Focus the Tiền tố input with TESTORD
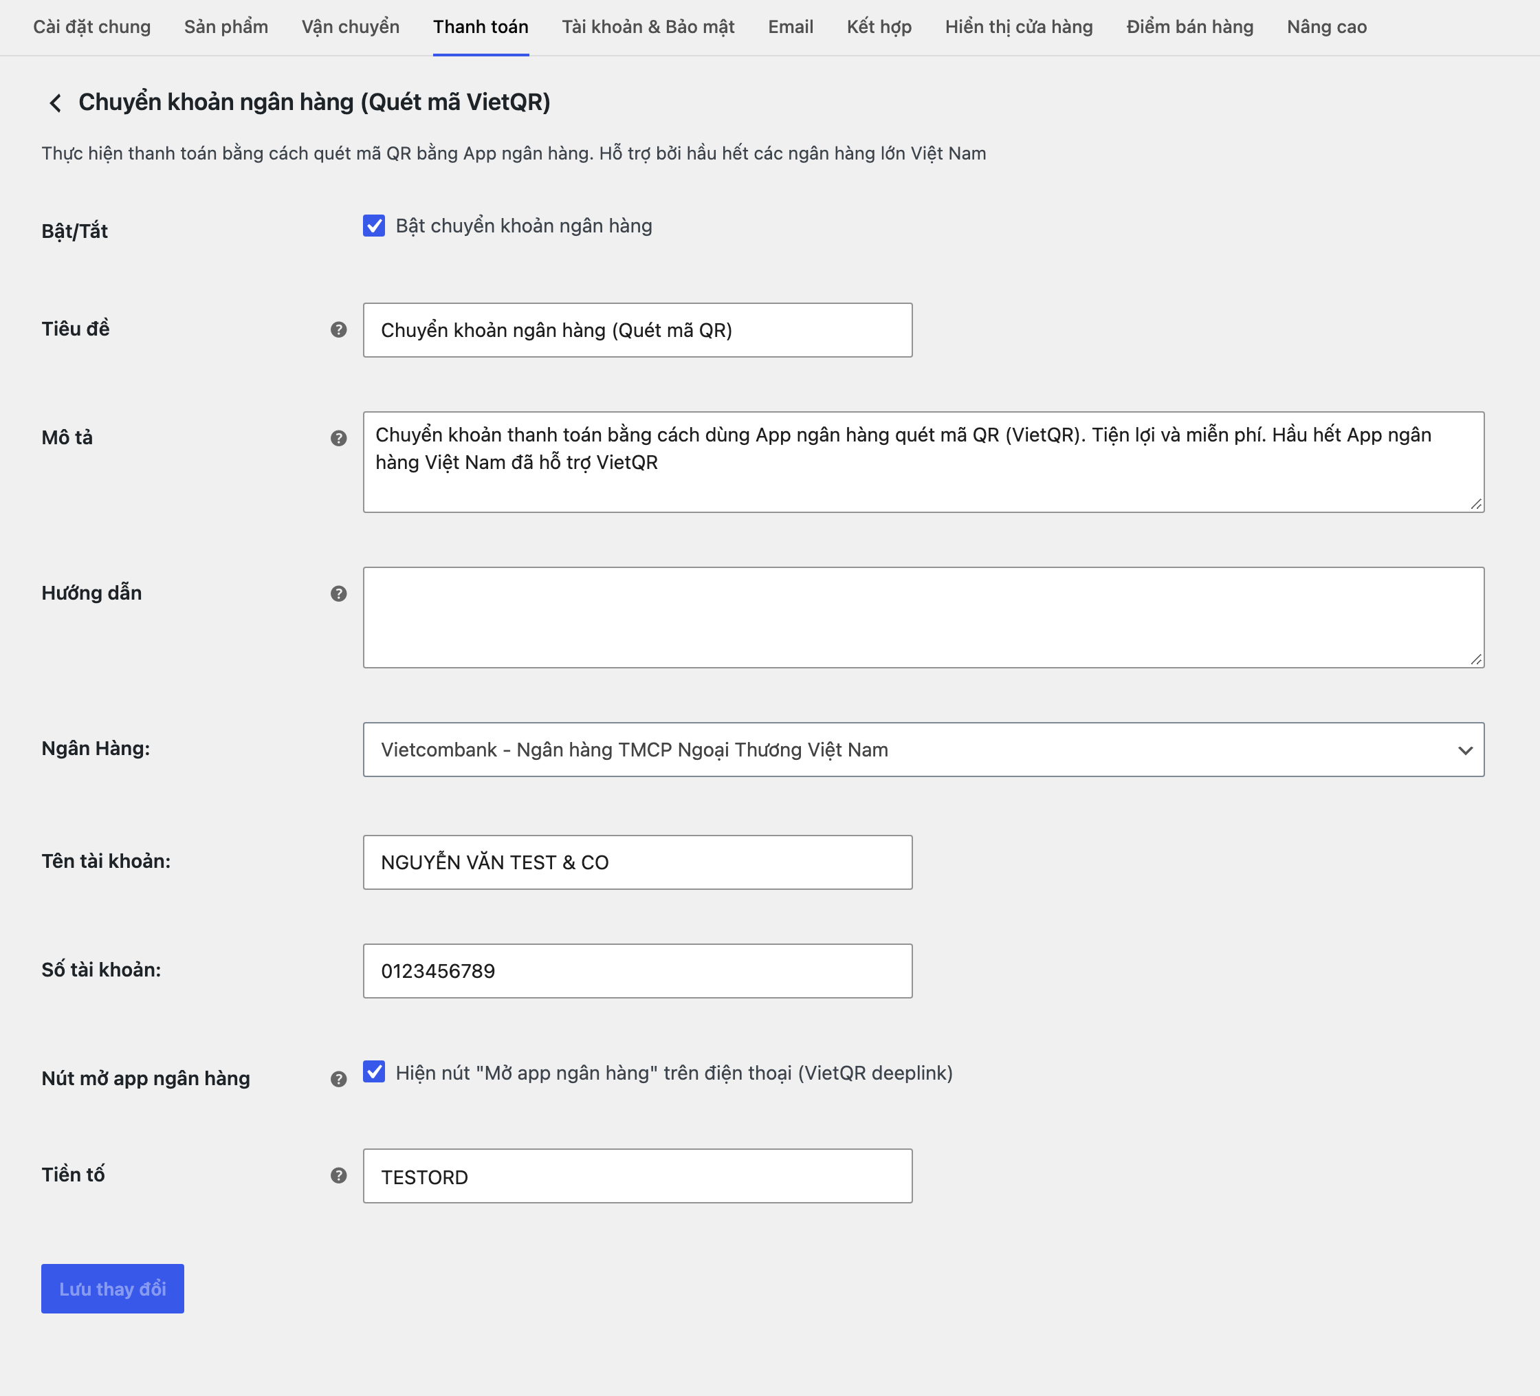The image size is (1540, 1396). click(x=638, y=1176)
